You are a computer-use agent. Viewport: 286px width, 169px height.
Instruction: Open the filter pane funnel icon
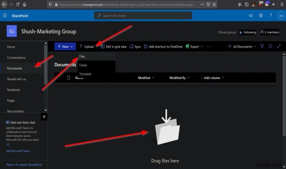pyautogui.click(x=262, y=46)
